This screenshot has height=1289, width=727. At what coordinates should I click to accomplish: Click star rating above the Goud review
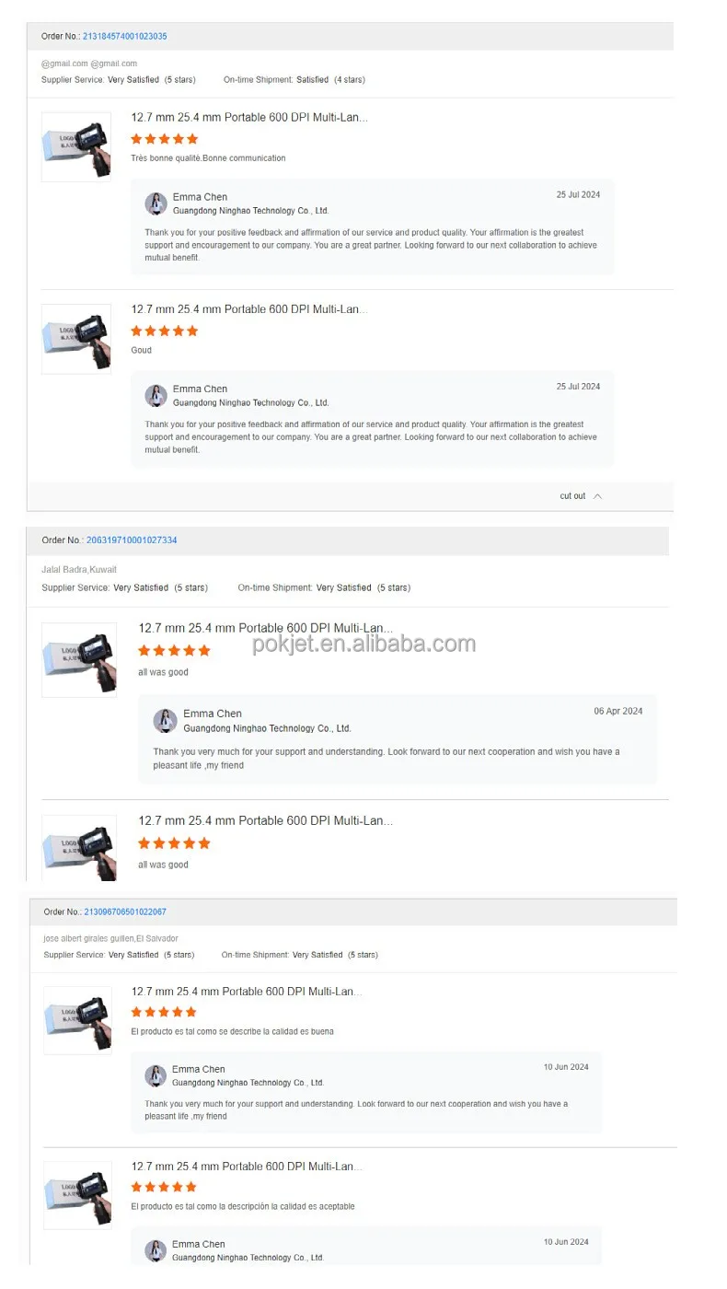pos(165,331)
